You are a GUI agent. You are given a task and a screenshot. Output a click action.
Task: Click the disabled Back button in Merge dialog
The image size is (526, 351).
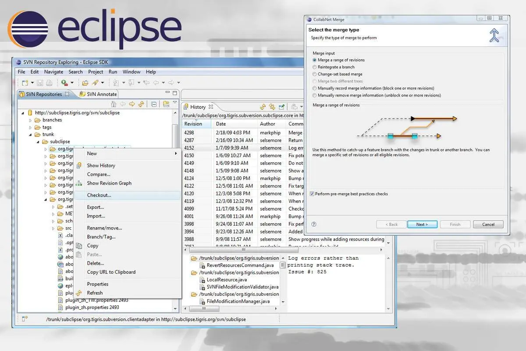pyautogui.click(x=391, y=224)
